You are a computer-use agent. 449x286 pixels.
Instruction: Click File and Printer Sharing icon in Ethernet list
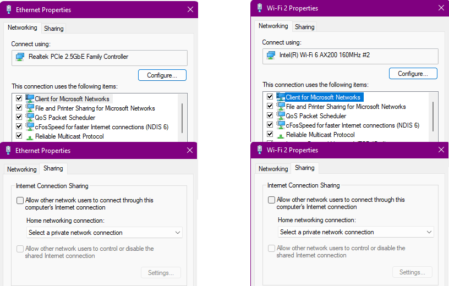(30, 108)
